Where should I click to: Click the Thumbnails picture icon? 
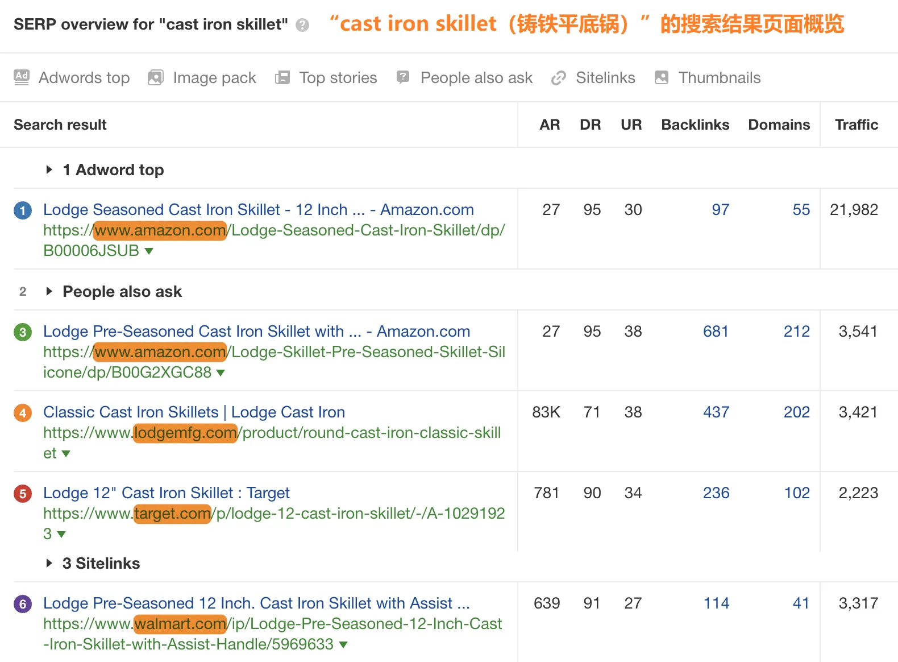[662, 78]
